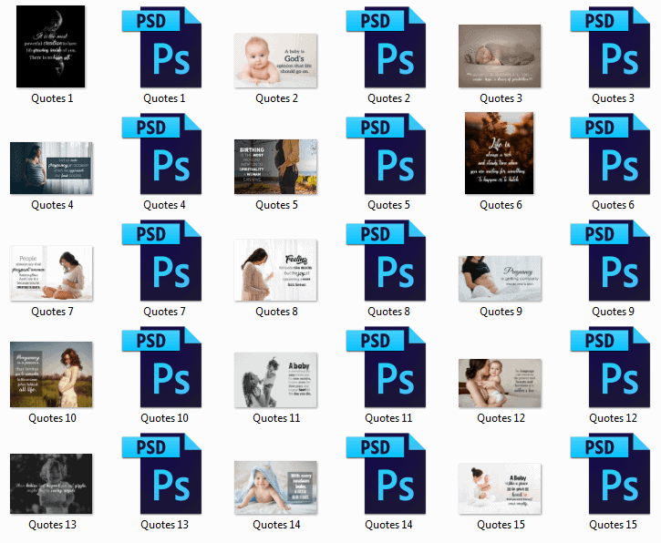This screenshot has width=661, height=543.
Task: Click the "Quotes 11" name under its PSD icon
Action: [388, 418]
